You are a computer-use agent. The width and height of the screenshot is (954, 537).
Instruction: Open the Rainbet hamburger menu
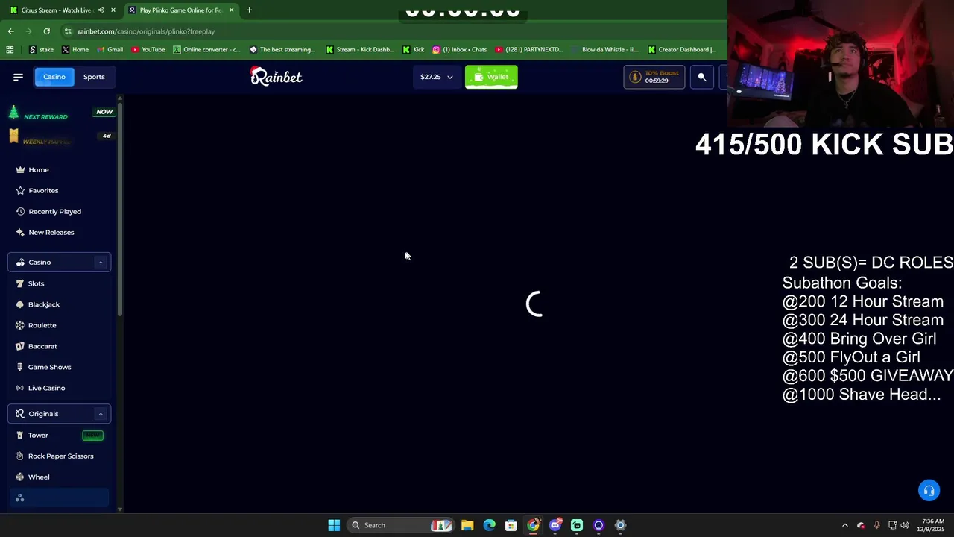[18, 77]
